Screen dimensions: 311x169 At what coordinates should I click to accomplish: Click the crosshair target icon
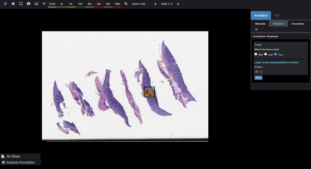[x=44, y=4]
